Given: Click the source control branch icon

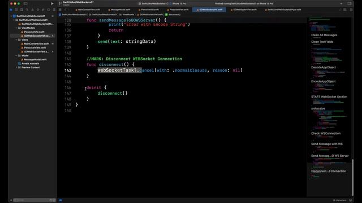Looking at the screenshot, I should coord(60,3).
